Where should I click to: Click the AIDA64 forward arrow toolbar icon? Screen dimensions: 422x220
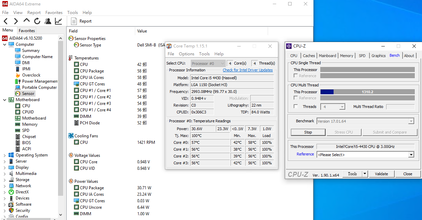[x=16, y=21]
